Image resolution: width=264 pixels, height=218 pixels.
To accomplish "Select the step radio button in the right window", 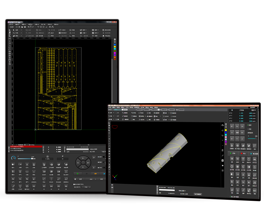I will [248, 129].
